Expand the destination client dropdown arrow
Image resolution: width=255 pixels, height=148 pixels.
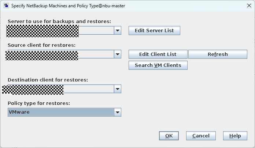(117, 89)
